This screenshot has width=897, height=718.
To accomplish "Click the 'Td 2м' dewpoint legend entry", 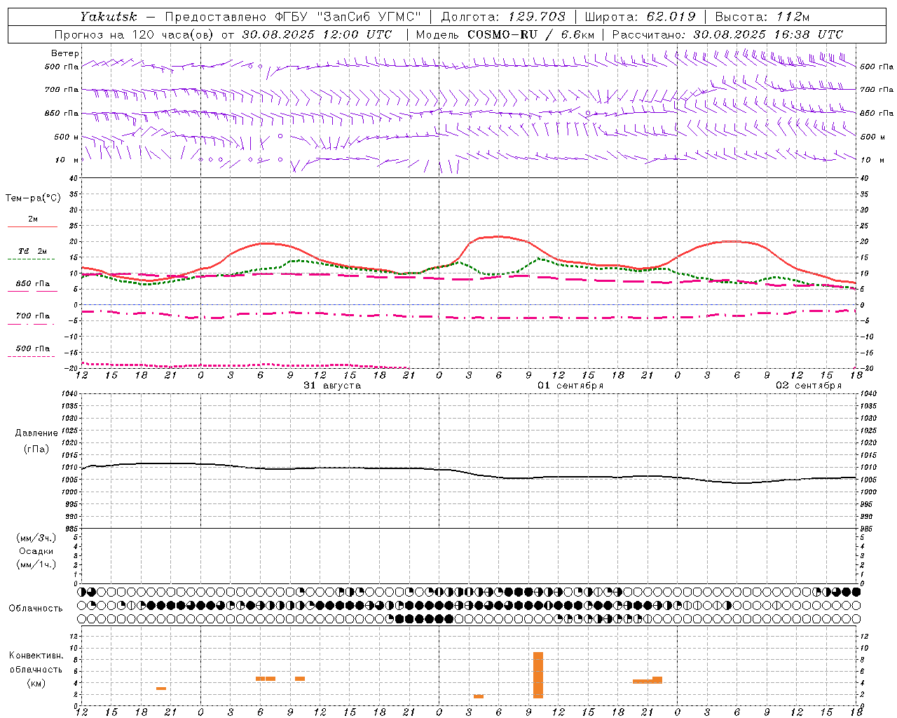I will [33, 251].
